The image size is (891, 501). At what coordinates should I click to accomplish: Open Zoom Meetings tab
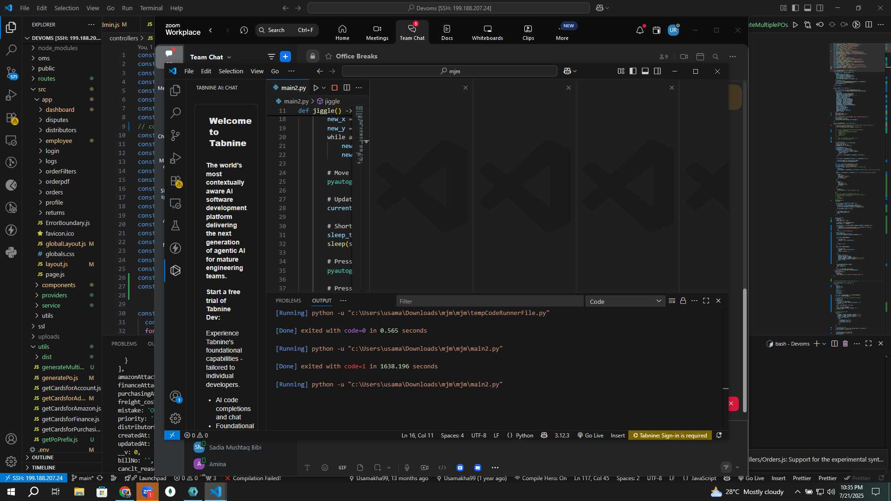click(377, 32)
